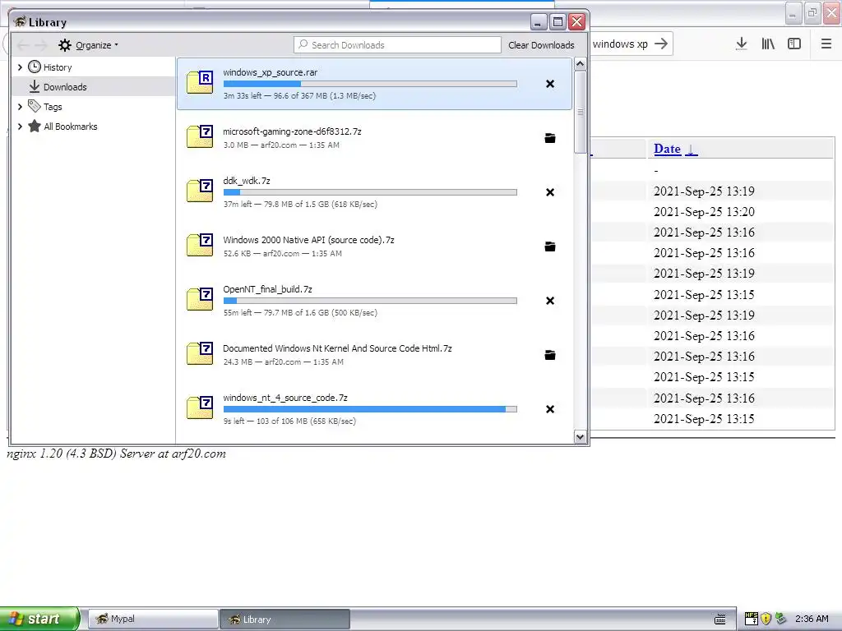Screen dimensions: 842x631
Task: Open folder for Documented Windows Nt Kernel archive
Action: coord(550,355)
